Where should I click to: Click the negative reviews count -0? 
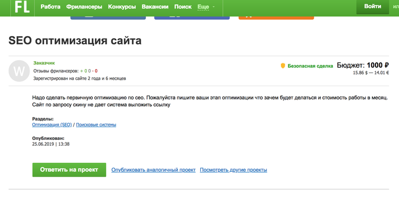pos(95,71)
